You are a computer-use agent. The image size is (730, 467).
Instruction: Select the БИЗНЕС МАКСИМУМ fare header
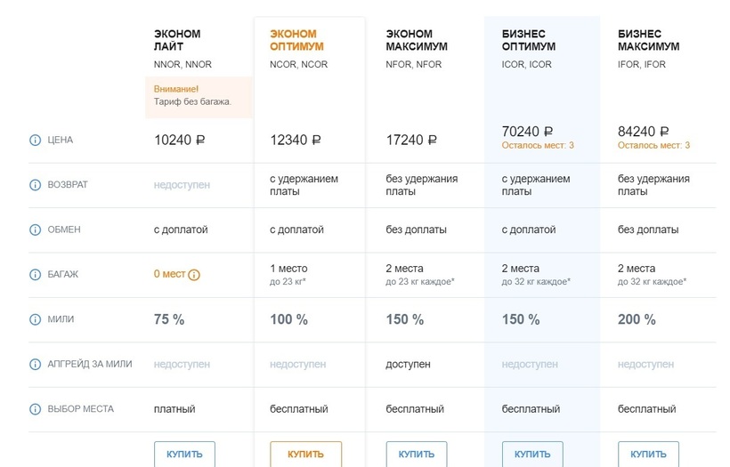pos(648,40)
